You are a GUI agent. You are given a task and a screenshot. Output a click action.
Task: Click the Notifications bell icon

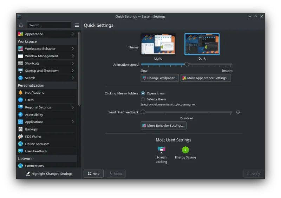[x=21, y=93]
